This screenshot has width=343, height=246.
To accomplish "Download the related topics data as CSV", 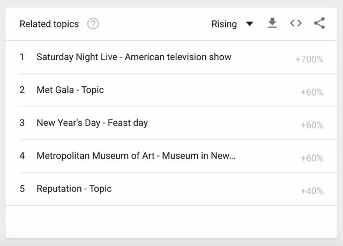I will point(272,23).
